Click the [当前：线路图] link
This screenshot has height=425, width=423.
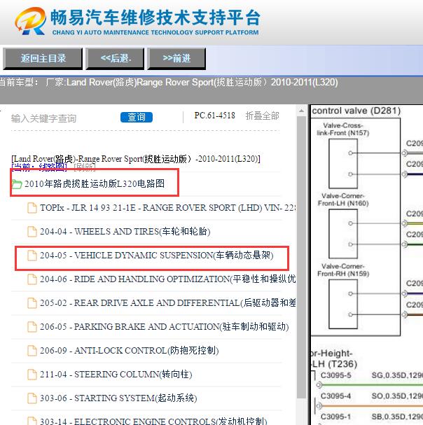39,167
